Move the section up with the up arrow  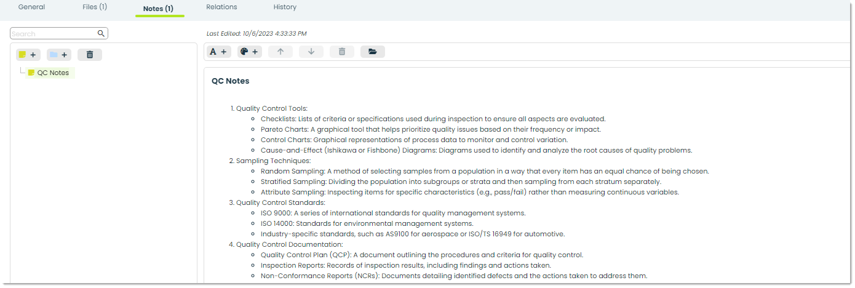(x=280, y=52)
